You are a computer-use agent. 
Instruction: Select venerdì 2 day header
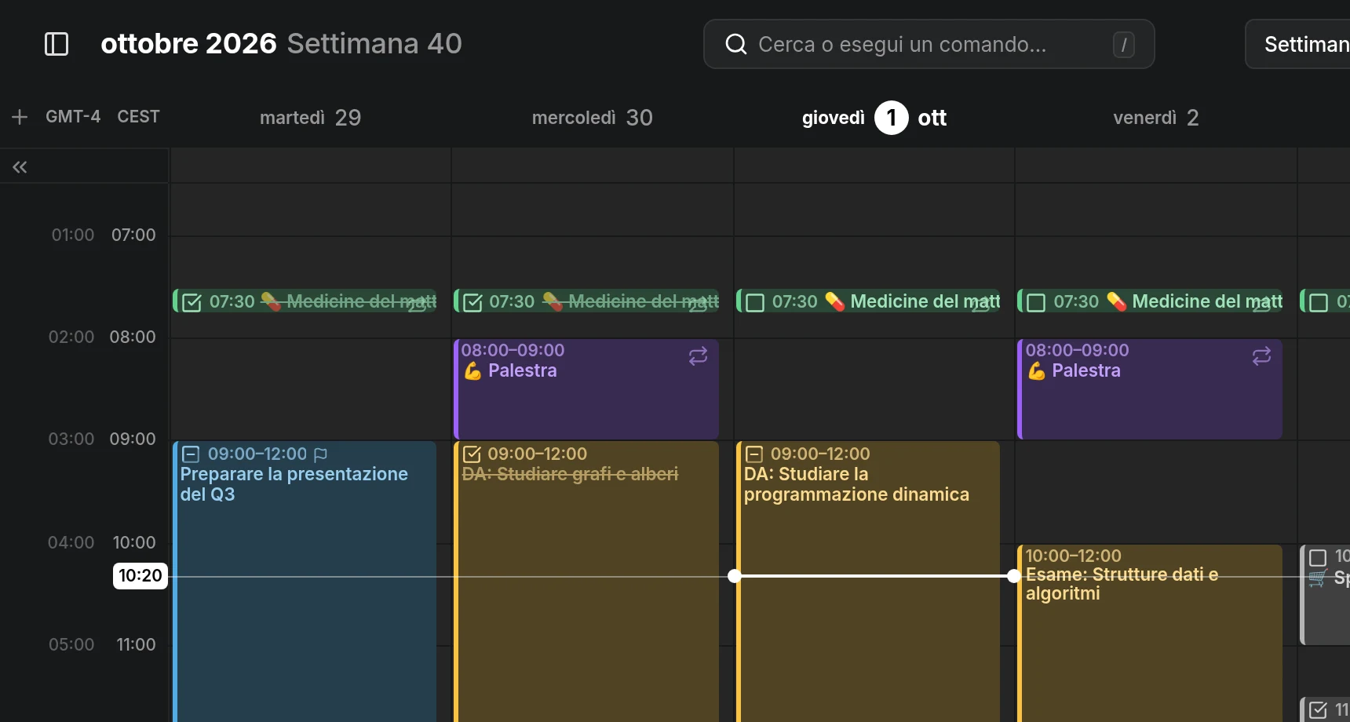(x=1155, y=118)
